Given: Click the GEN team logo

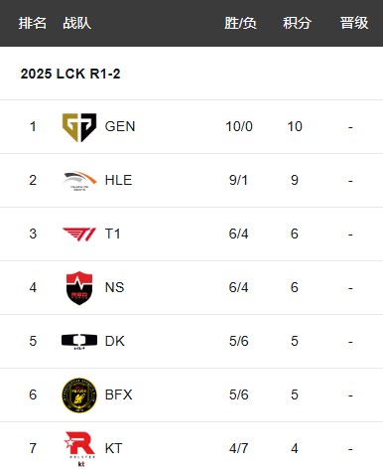Looking at the screenshot, I should [79, 127].
